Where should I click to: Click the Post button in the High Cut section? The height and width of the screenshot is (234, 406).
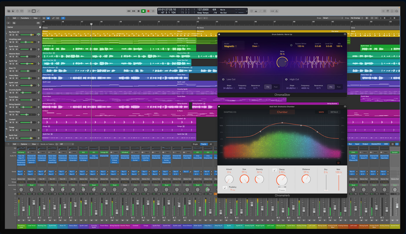point(339,87)
